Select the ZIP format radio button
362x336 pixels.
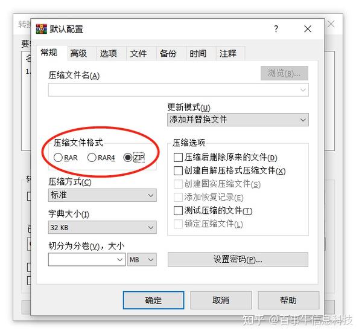(128, 158)
